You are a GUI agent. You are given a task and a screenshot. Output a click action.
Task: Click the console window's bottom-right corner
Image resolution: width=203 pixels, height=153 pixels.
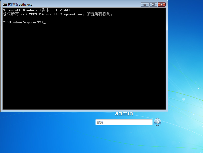(167, 111)
